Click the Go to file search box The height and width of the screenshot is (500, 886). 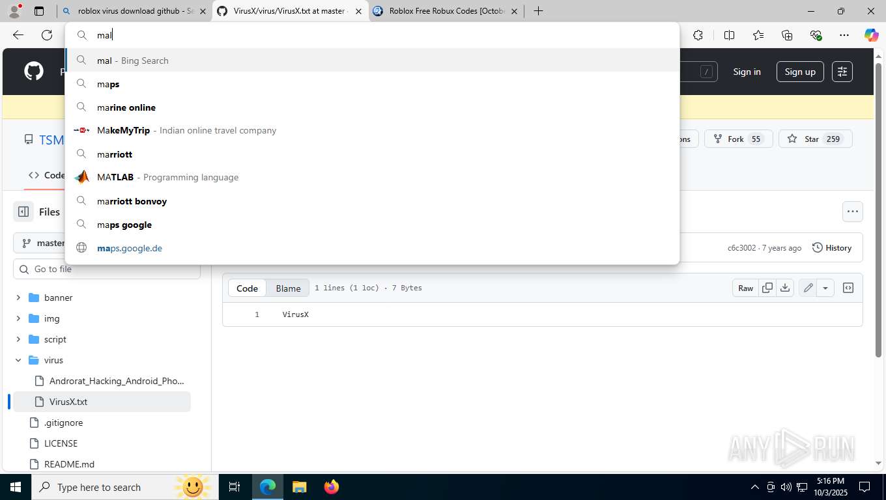point(107,269)
